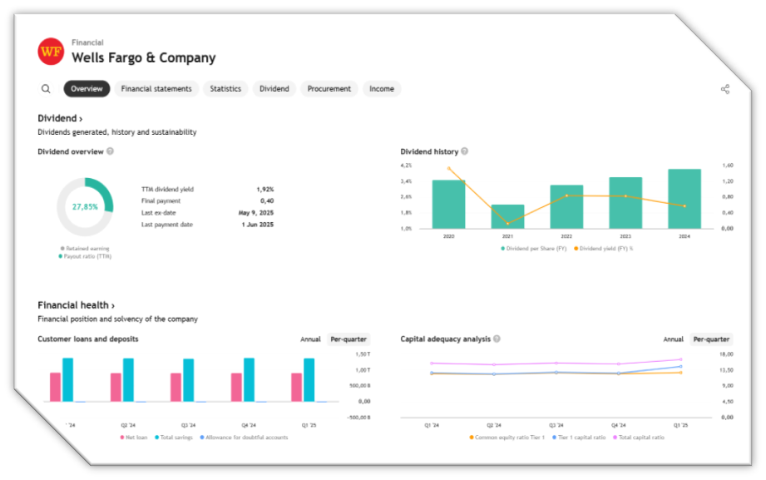Open the Dividend section heading link

coord(60,118)
